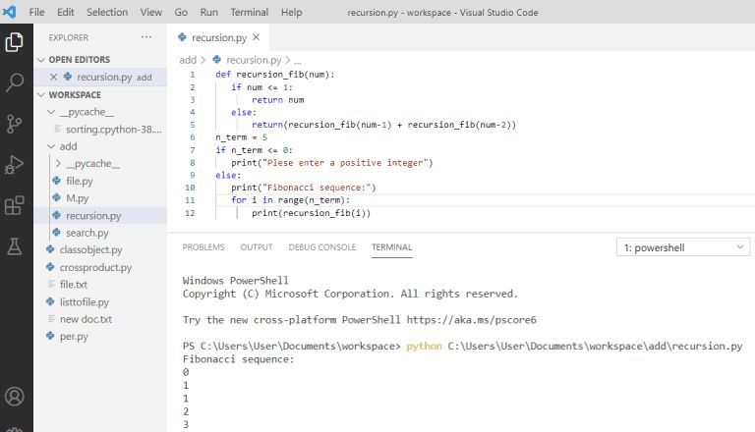Select the Terminal panel tab

click(391, 246)
